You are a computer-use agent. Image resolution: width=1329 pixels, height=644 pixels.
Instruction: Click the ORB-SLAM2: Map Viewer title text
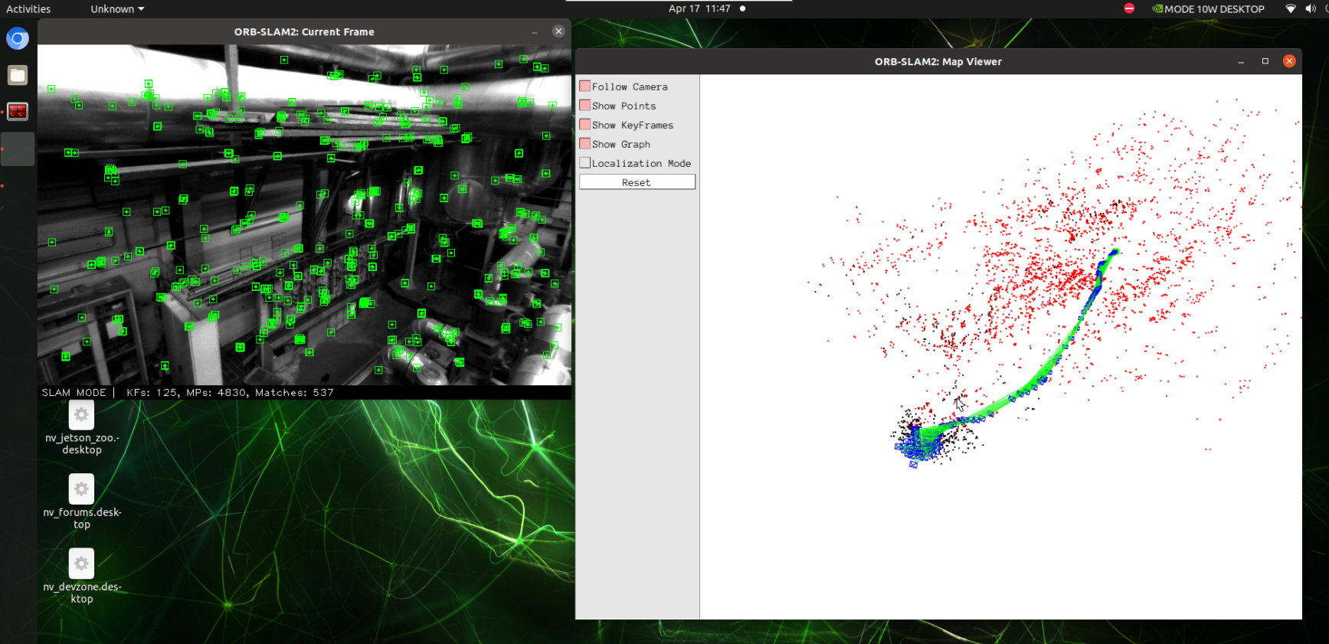pos(938,62)
